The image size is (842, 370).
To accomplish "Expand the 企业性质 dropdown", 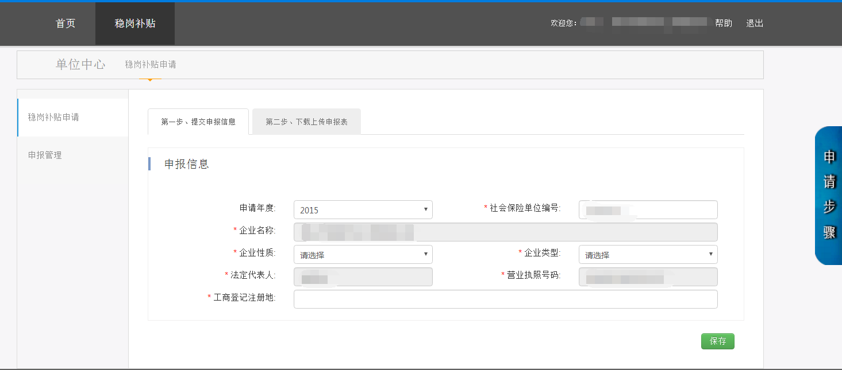I will [x=363, y=255].
